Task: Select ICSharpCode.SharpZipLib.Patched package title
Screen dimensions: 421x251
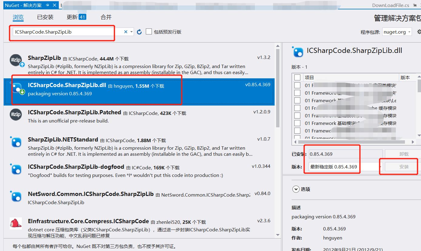Action: pos(75,112)
